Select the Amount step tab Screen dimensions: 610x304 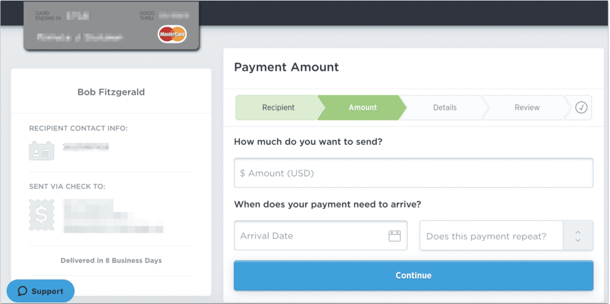363,108
